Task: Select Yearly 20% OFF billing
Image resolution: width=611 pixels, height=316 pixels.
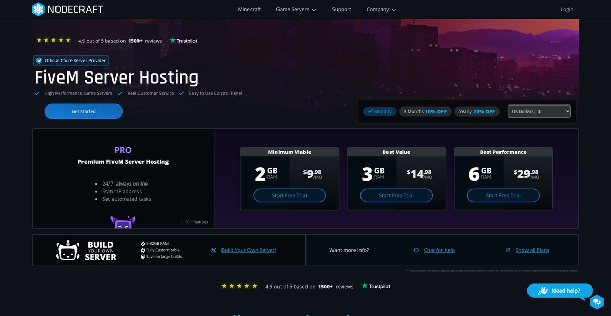Action: [x=477, y=111]
